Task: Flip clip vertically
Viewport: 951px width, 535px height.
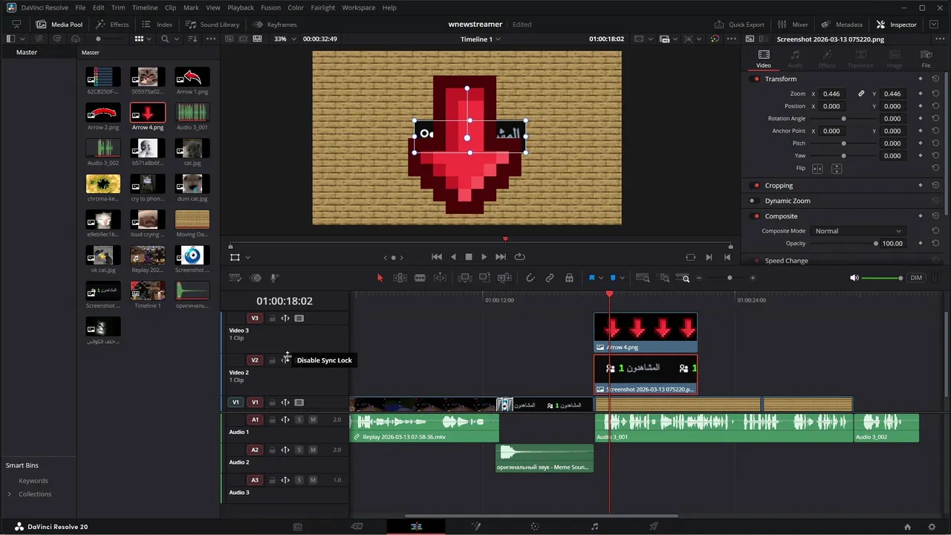Action: point(837,169)
